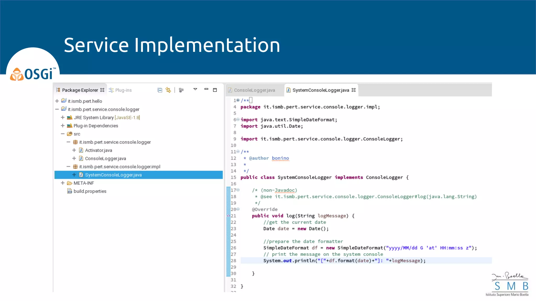Click the override marker at line 21
Image resolution: width=536 pixels, height=301 pixels.
[228, 216]
